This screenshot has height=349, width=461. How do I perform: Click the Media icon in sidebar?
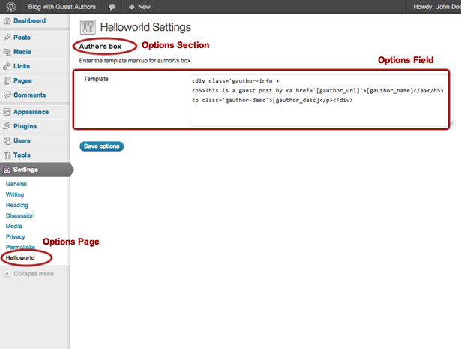[7, 52]
